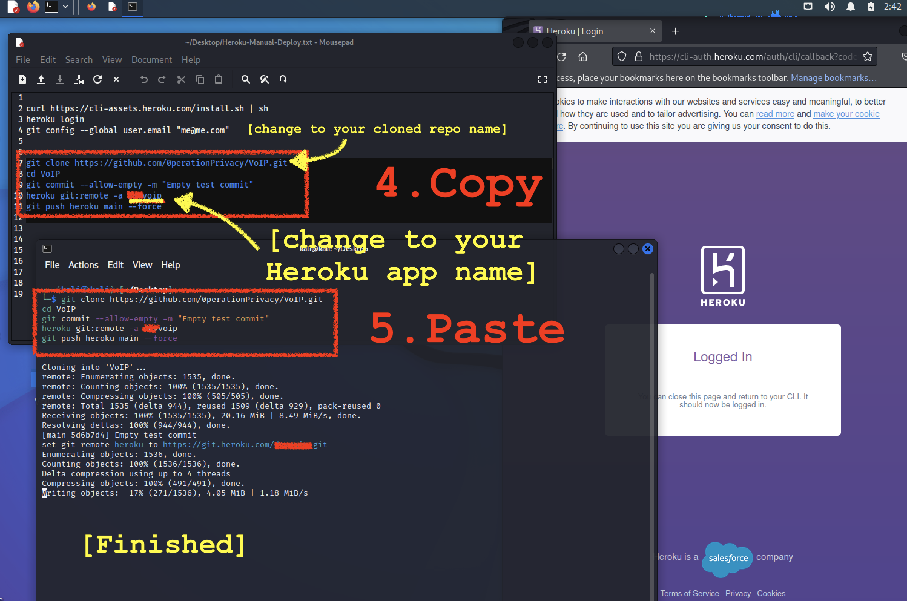The height and width of the screenshot is (601, 907).
Task: Open a new Firefox tab with plus
Action: click(675, 31)
